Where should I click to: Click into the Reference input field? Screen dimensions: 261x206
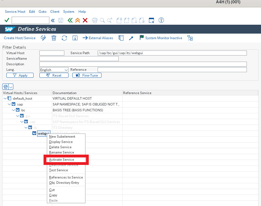pyautogui.click(x=172, y=70)
